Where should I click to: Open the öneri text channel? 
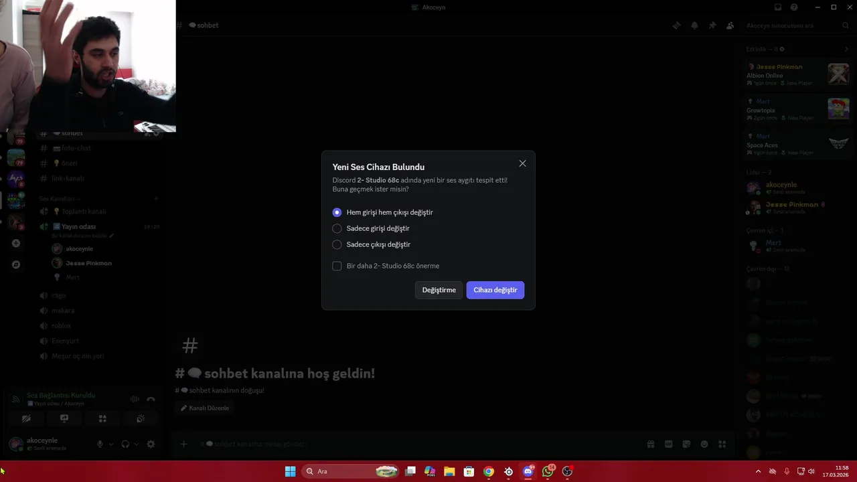click(x=98, y=163)
